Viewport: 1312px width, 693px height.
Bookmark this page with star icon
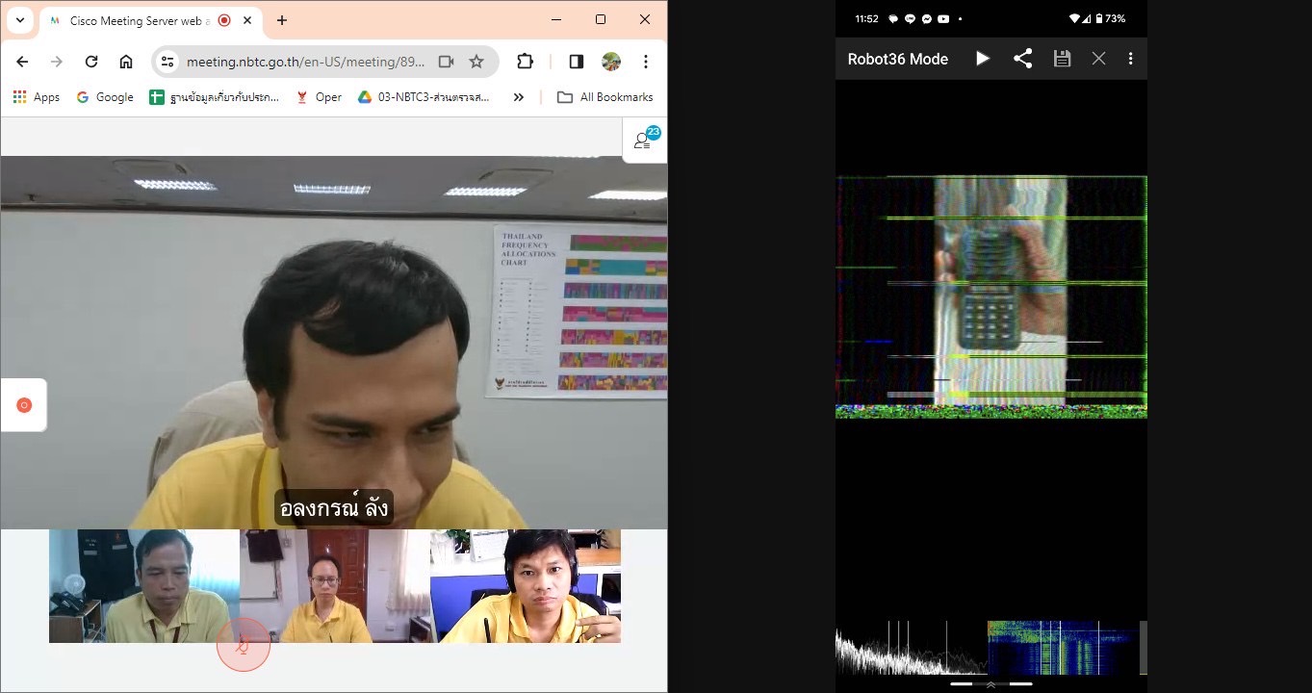click(x=476, y=62)
